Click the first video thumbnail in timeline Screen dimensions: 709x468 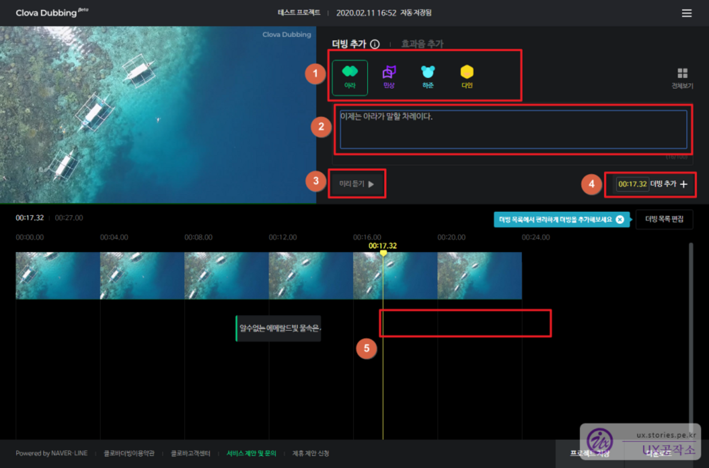click(x=58, y=275)
